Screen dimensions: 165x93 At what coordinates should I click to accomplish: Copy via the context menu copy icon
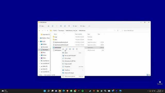[x=67, y=49]
